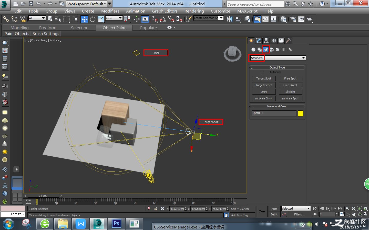Screen dimensions: 369x230
Task: Click the Free Direct light button
Action: pos(290,85)
